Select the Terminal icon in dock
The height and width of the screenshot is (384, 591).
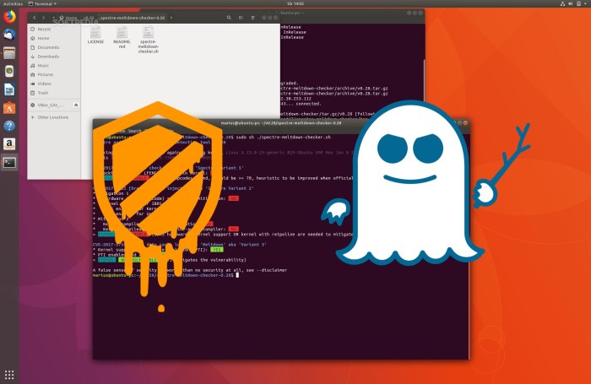pos(9,162)
